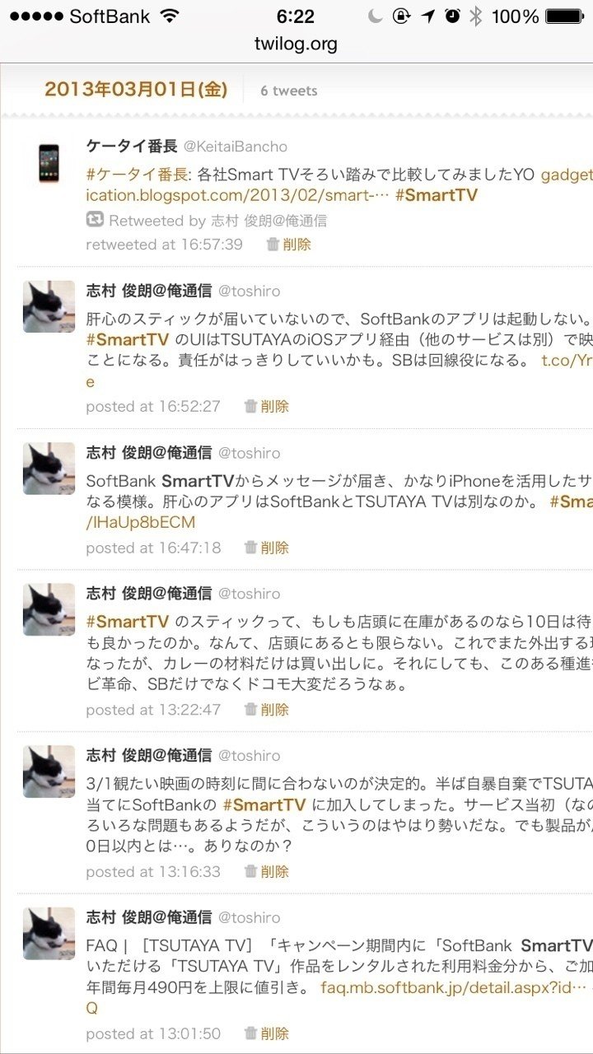Click the @KeitaiBancho username
Viewport: 593px width, 1054px height.
point(236,147)
